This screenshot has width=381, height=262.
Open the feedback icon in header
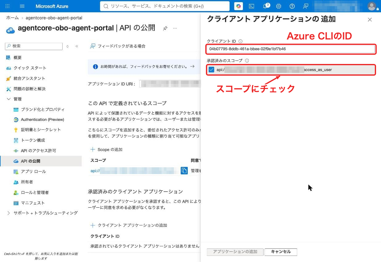[x=305, y=6]
